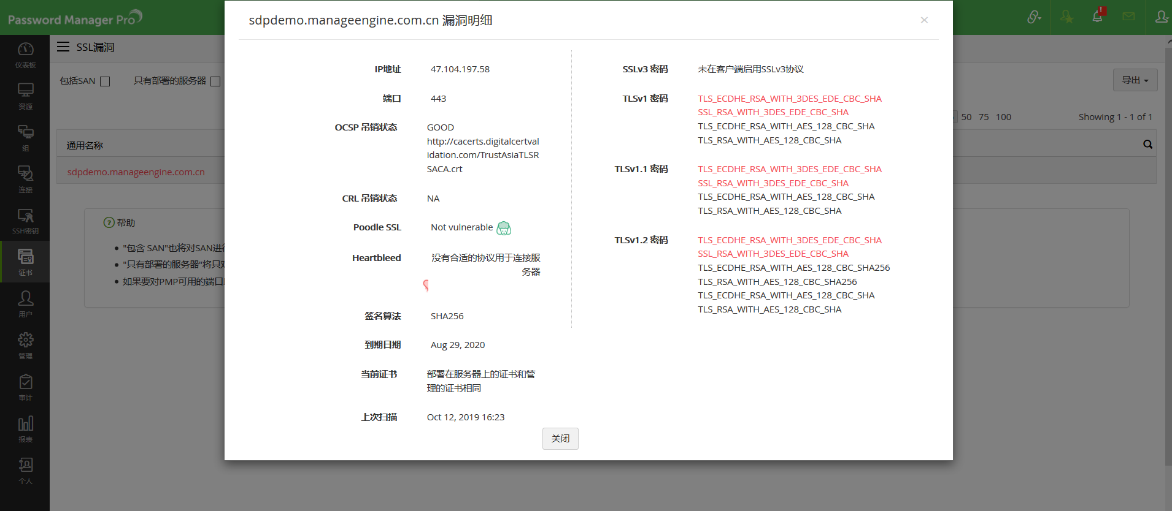The width and height of the screenshot is (1172, 511).
Task: Click the table search magnifier icon
Action: click(1147, 145)
